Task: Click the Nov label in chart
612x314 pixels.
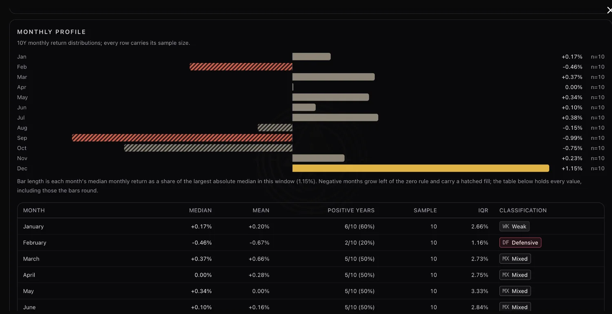Action: coord(22,158)
